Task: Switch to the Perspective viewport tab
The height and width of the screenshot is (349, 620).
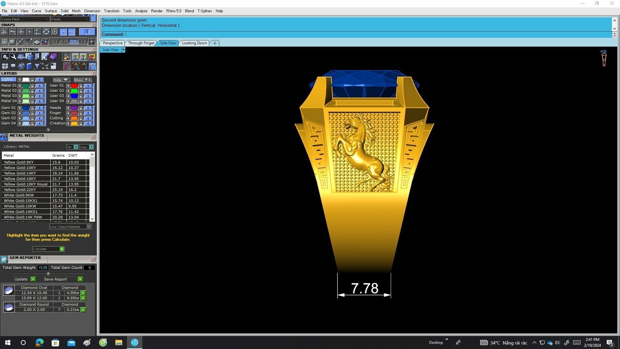Action: click(x=112, y=43)
